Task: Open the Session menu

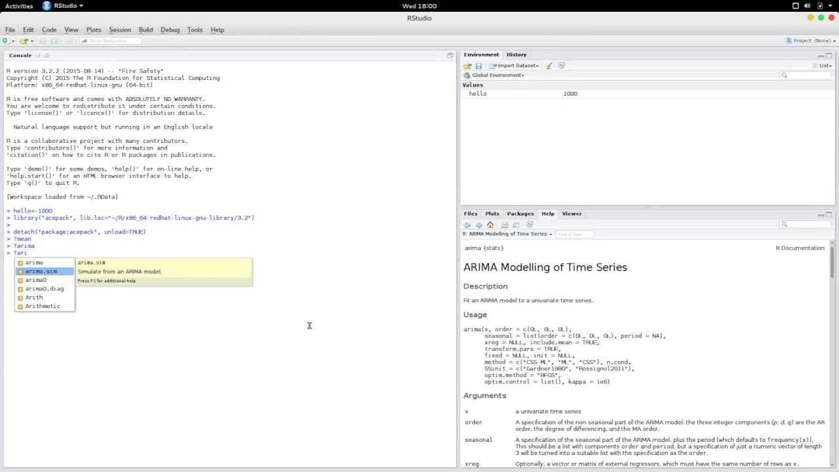Action: tap(120, 29)
